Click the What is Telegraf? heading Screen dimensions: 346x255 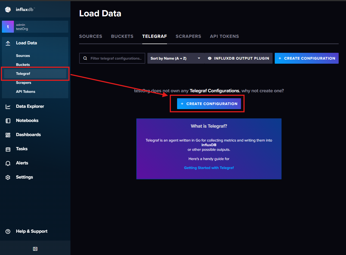pyautogui.click(x=209, y=126)
